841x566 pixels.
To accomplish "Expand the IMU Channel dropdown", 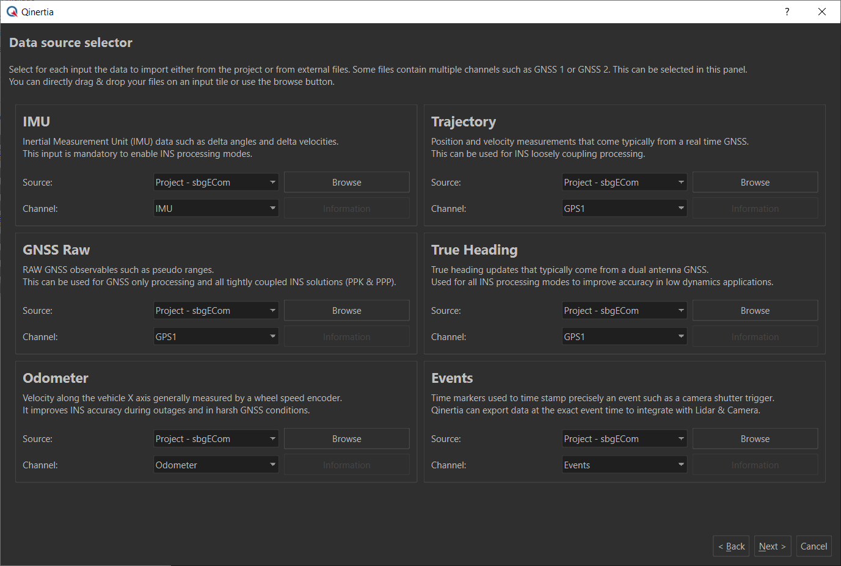I will tap(216, 209).
